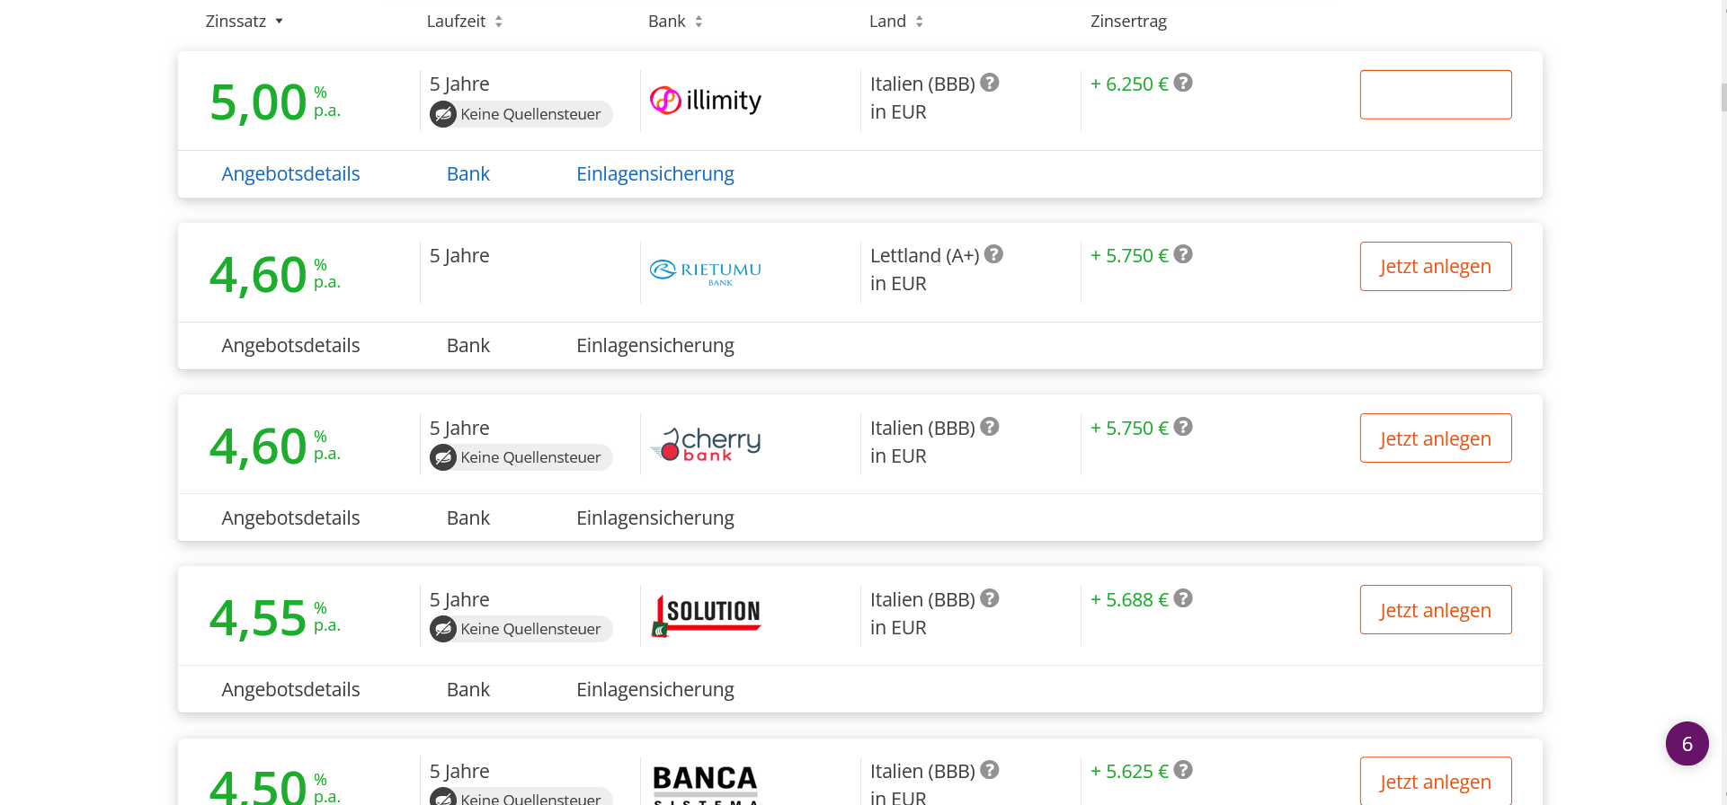Sort offers by Zinssatz column

pyautogui.click(x=245, y=22)
